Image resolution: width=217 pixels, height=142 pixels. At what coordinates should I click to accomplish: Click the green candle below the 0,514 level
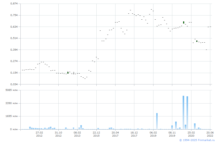point(197,41)
